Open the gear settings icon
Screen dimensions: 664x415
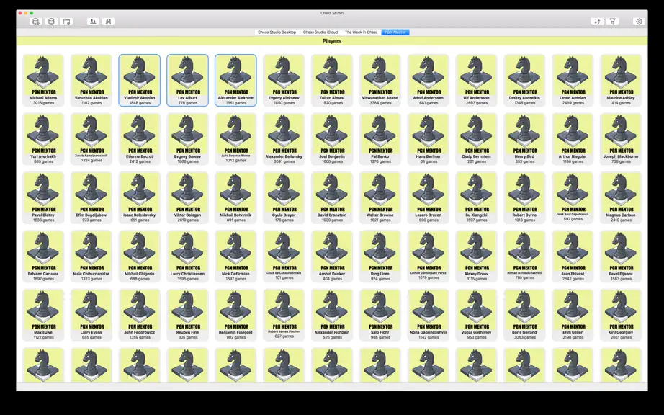[x=639, y=22]
